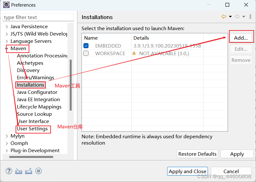
Task: Expand the JS/TS Wild Web Developer node
Action: click(x=7, y=34)
